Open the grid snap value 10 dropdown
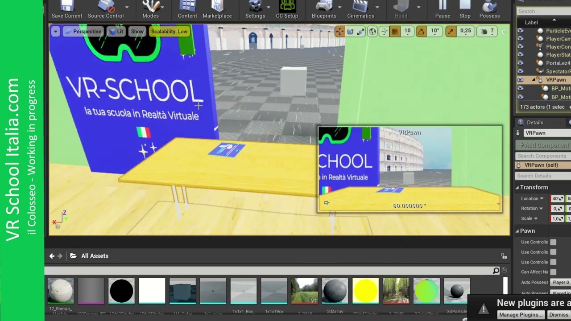This screenshot has height=321, width=571. pos(407,31)
